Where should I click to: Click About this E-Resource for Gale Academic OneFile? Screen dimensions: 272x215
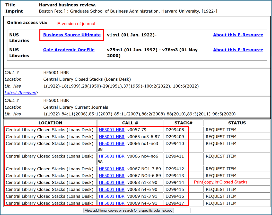pos(238,50)
